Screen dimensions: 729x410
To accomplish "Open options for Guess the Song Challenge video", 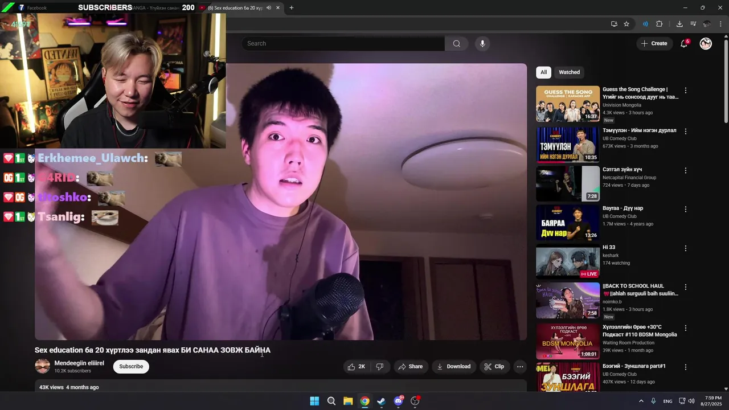I will (686, 91).
